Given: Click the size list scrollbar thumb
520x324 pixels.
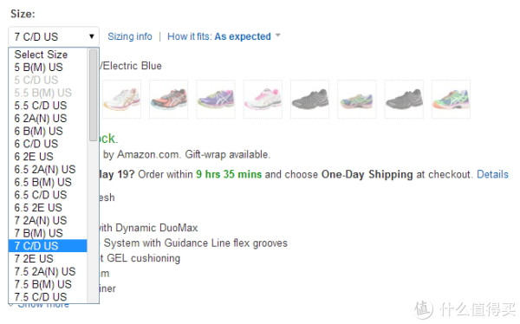Looking at the screenshot, I should [94, 94].
